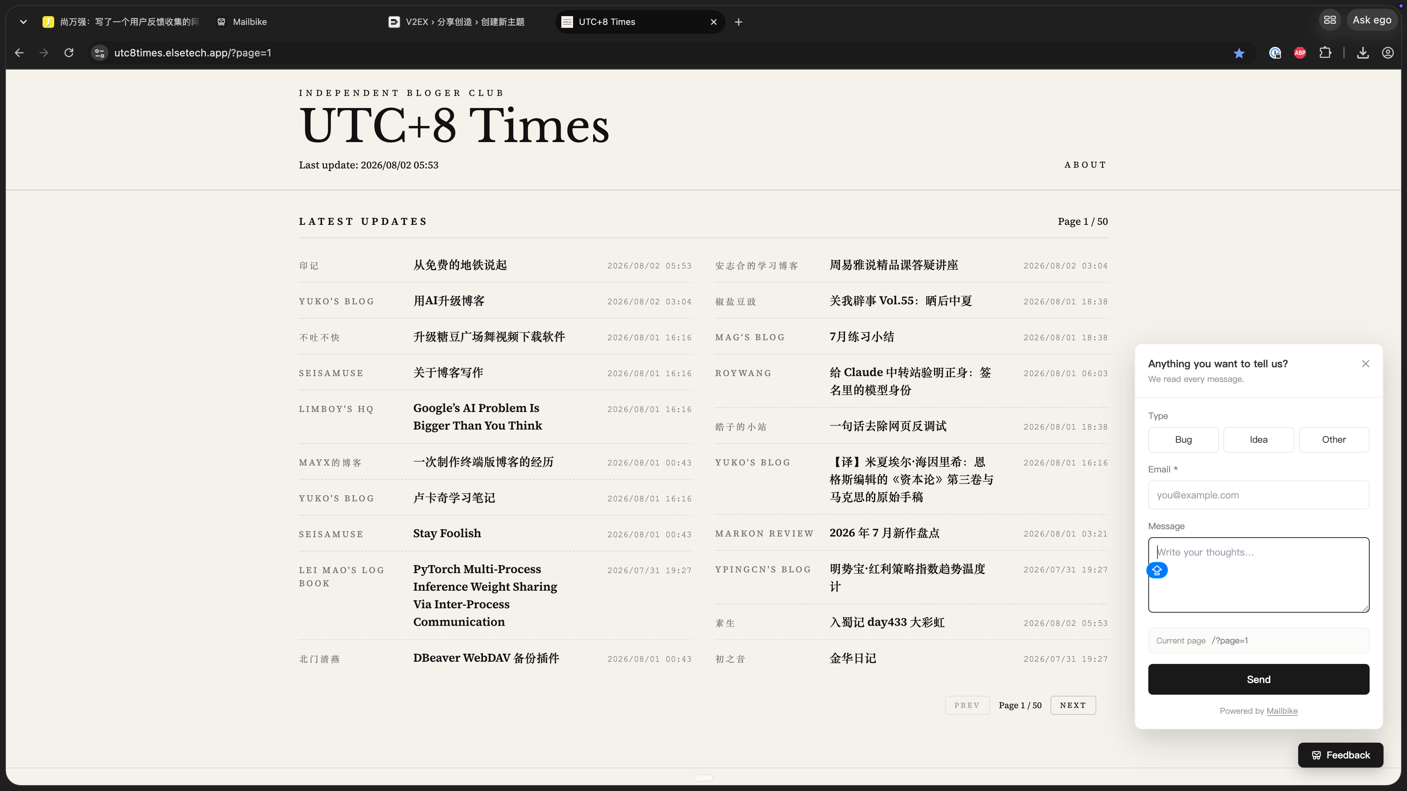Open the ABP extension icon

click(1300, 53)
